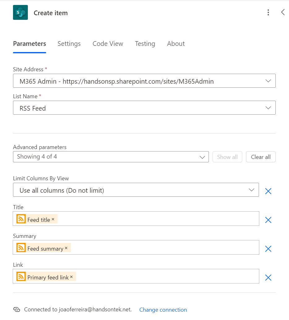Delete the Feed title token
The width and height of the screenshot is (289, 320).
pyautogui.click(x=53, y=219)
